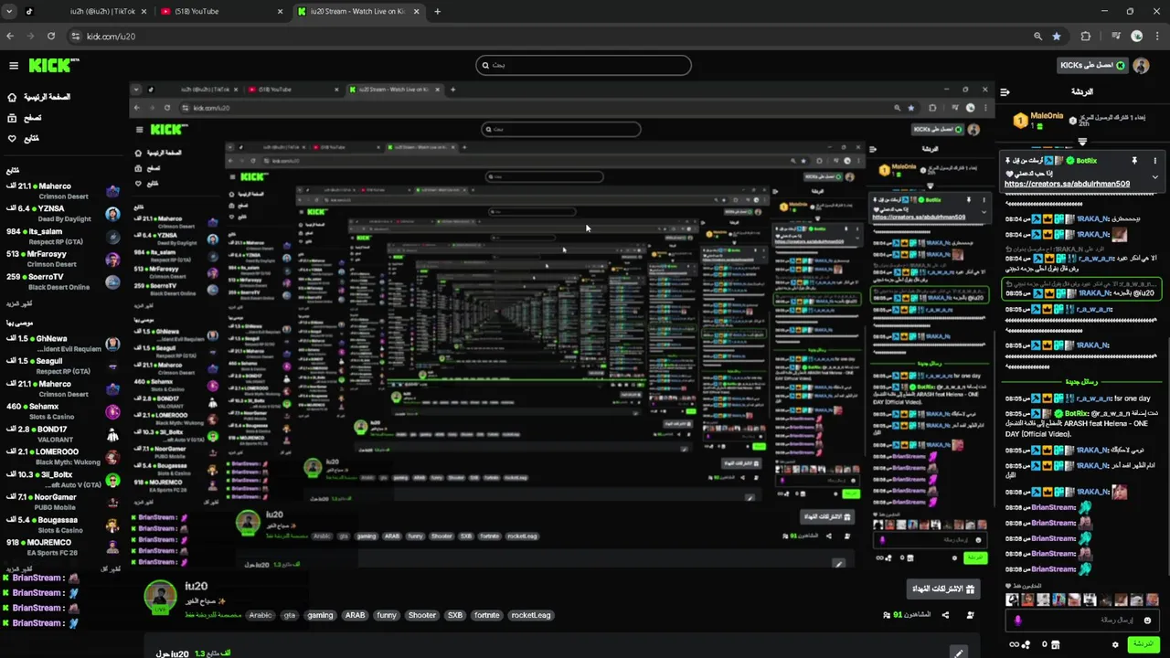1170x658 pixels.
Task: Focus the Kick search bar
Action: (x=583, y=65)
